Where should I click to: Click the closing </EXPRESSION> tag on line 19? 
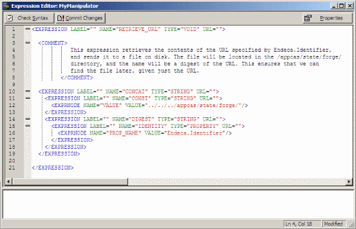[59, 154]
